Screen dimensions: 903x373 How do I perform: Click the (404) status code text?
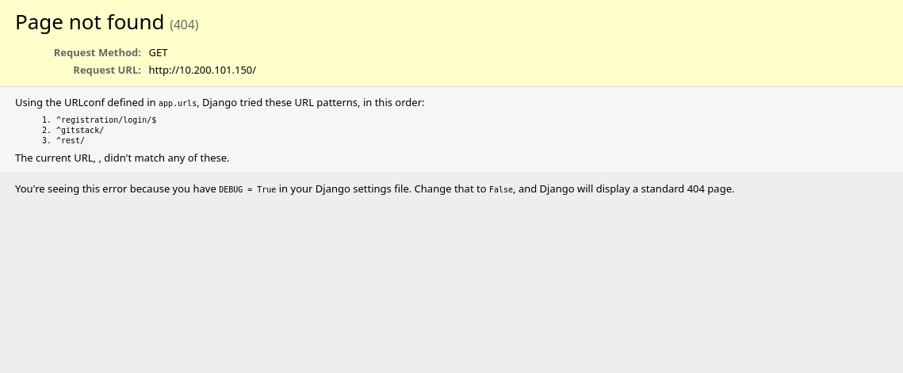(x=184, y=25)
